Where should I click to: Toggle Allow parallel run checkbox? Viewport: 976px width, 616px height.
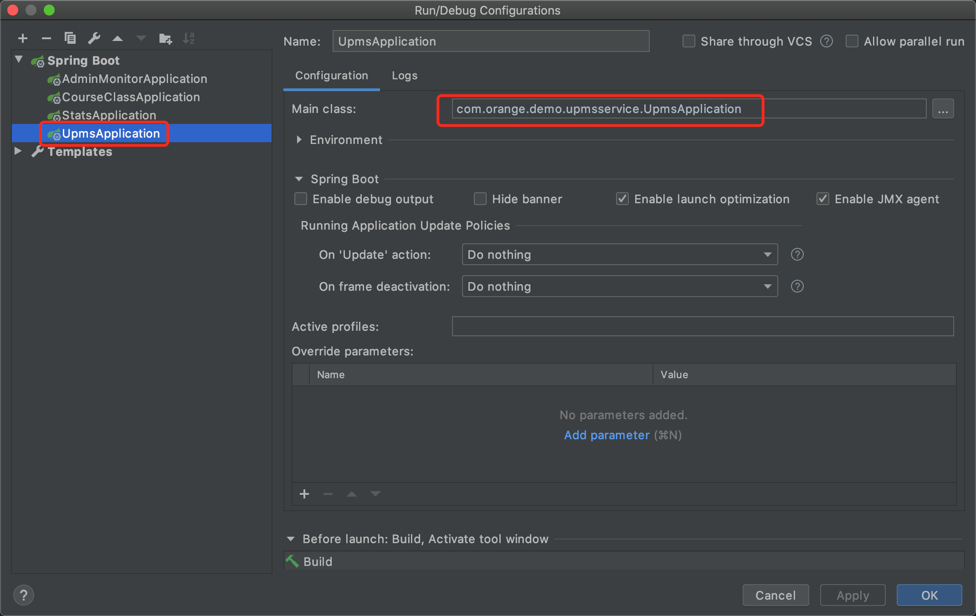tap(852, 41)
